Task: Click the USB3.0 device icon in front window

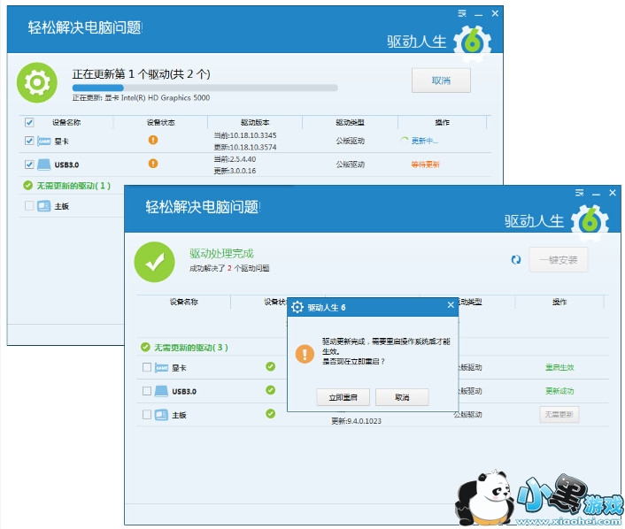Action: (x=161, y=391)
